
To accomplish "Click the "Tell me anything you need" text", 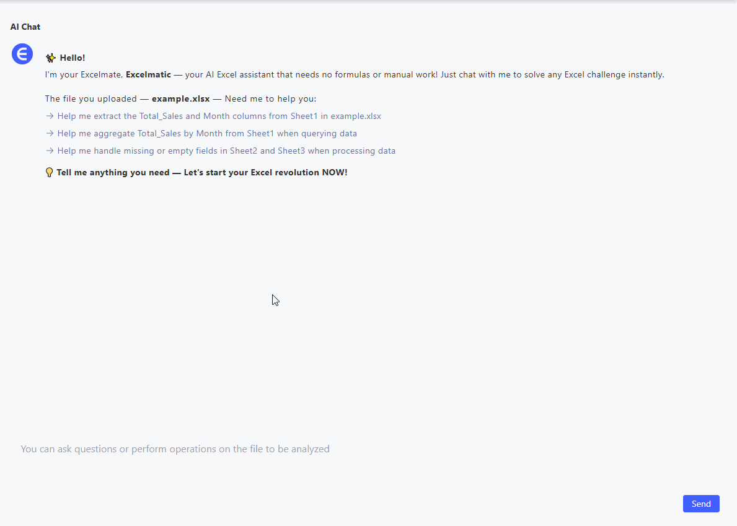I will click(x=113, y=173).
